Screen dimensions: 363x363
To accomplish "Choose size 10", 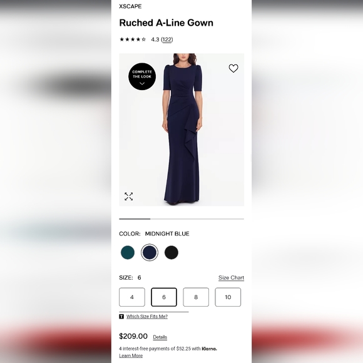I will click(228, 297).
